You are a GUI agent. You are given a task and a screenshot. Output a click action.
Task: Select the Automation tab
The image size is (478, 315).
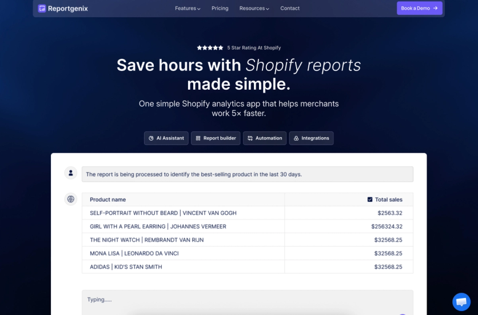tap(265, 138)
